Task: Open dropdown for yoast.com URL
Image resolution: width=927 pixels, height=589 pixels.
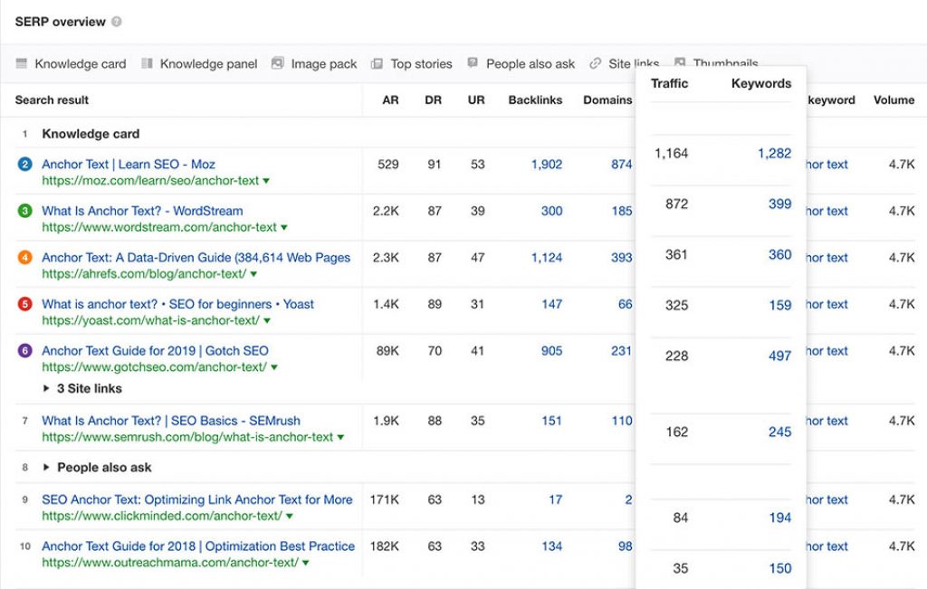Action: tap(267, 321)
